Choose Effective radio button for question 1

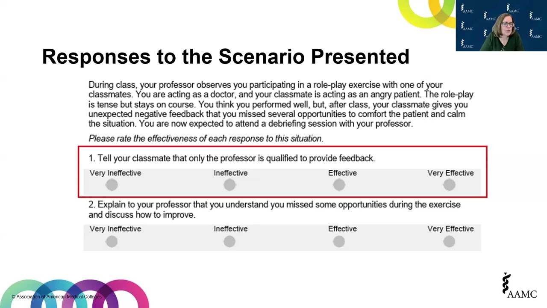339,185
